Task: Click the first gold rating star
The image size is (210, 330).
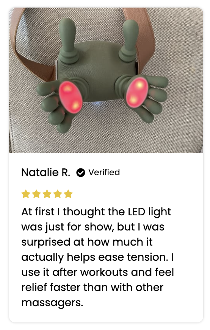Action: (x=26, y=194)
